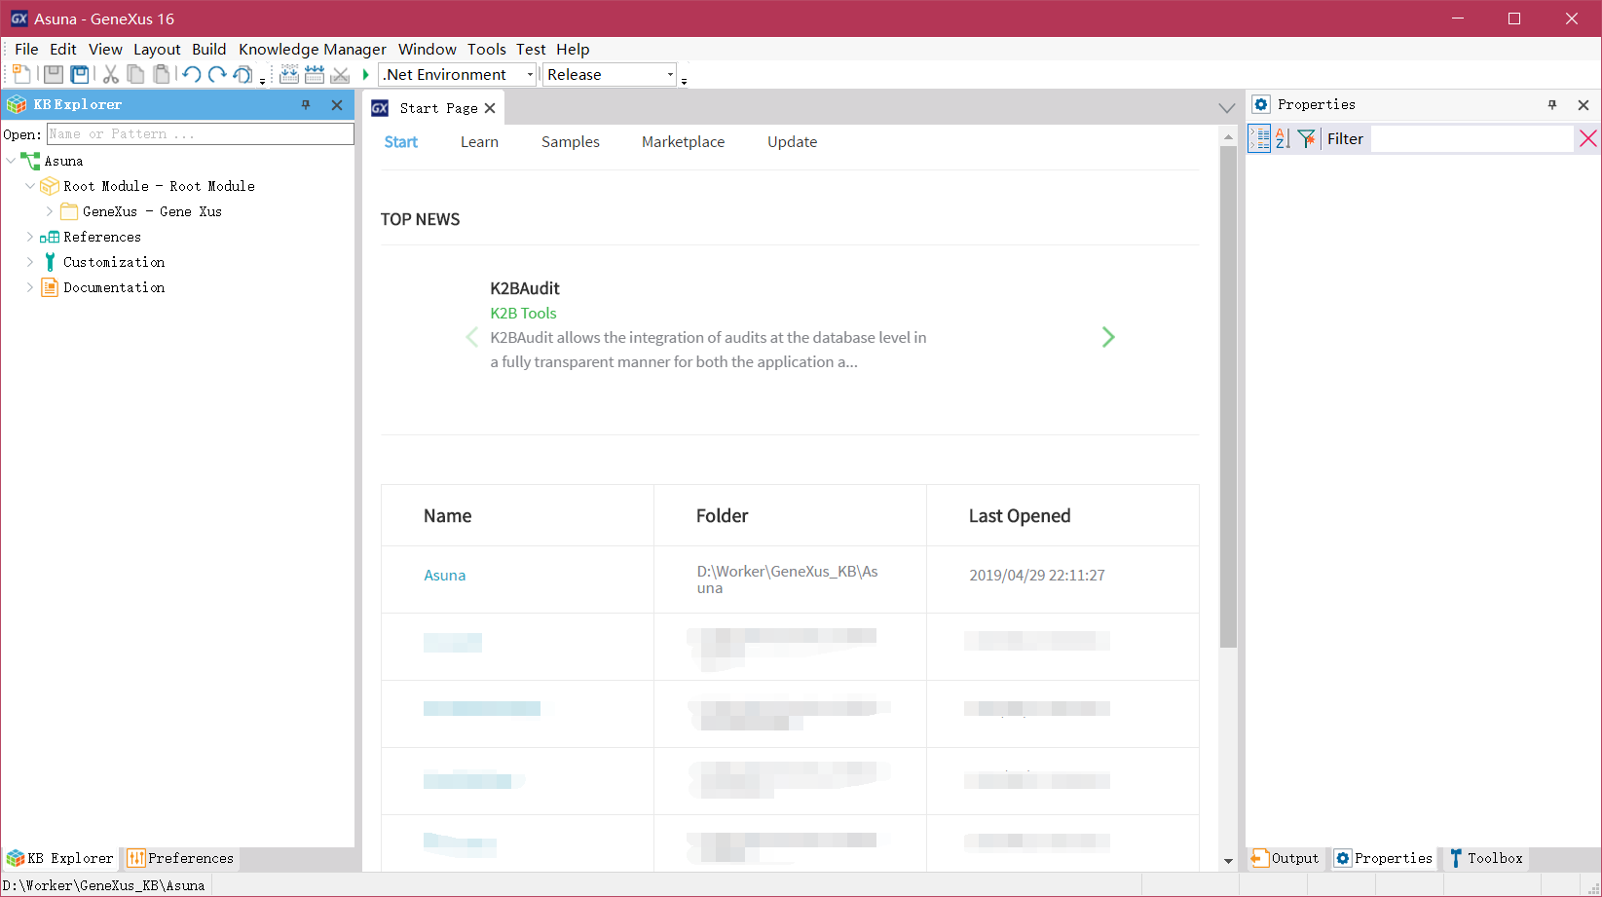This screenshot has width=1602, height=897.
Task: Switch to the Learn tab
Action: tap(479, 142)
